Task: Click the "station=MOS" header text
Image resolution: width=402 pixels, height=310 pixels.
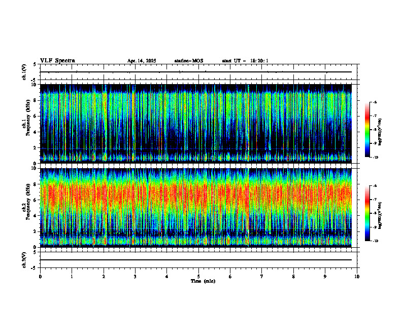Action: click(x=189, y=61)
